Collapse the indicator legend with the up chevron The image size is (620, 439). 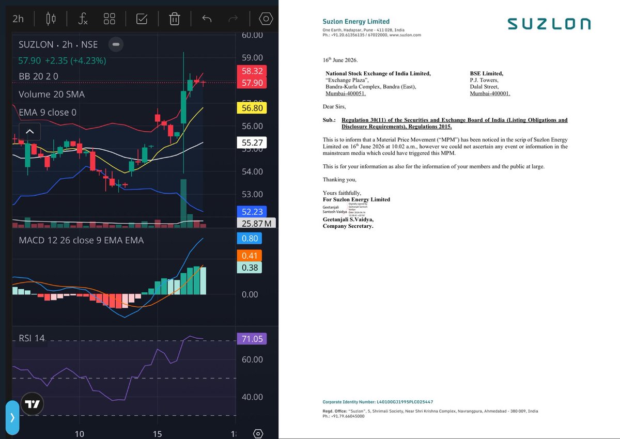(30, 132)
